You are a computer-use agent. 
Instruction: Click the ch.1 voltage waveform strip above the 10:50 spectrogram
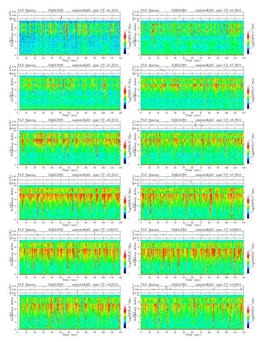(x=192, y=235)
